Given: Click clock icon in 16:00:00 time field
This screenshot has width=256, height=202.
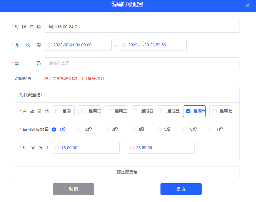Looking at the screenshot, I should tap(57, 148).
